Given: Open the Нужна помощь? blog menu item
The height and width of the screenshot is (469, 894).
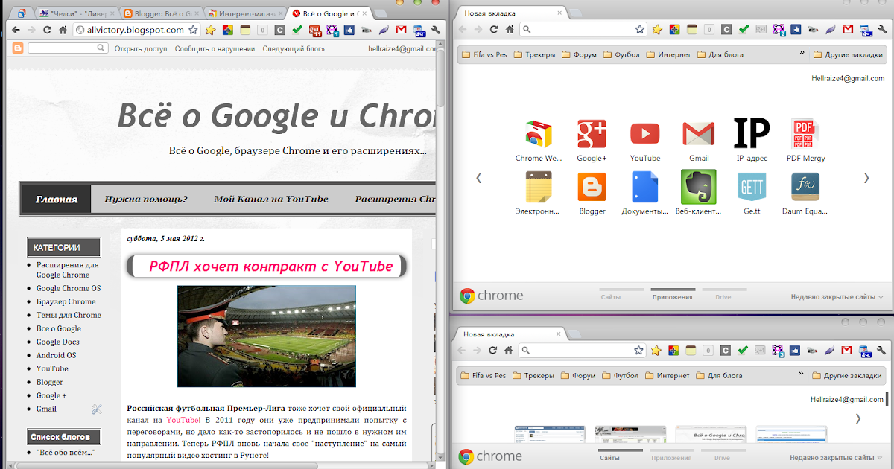Looking at the screenshot, I should pyautogui.click(x=146, y=199).
